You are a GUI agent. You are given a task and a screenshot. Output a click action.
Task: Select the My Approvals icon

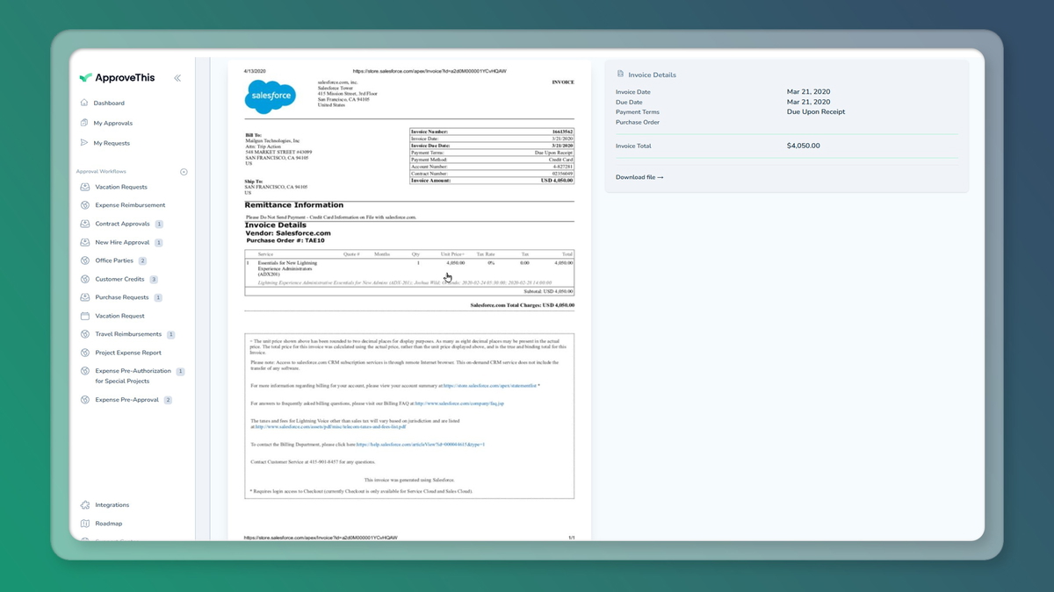pos(83,123)
